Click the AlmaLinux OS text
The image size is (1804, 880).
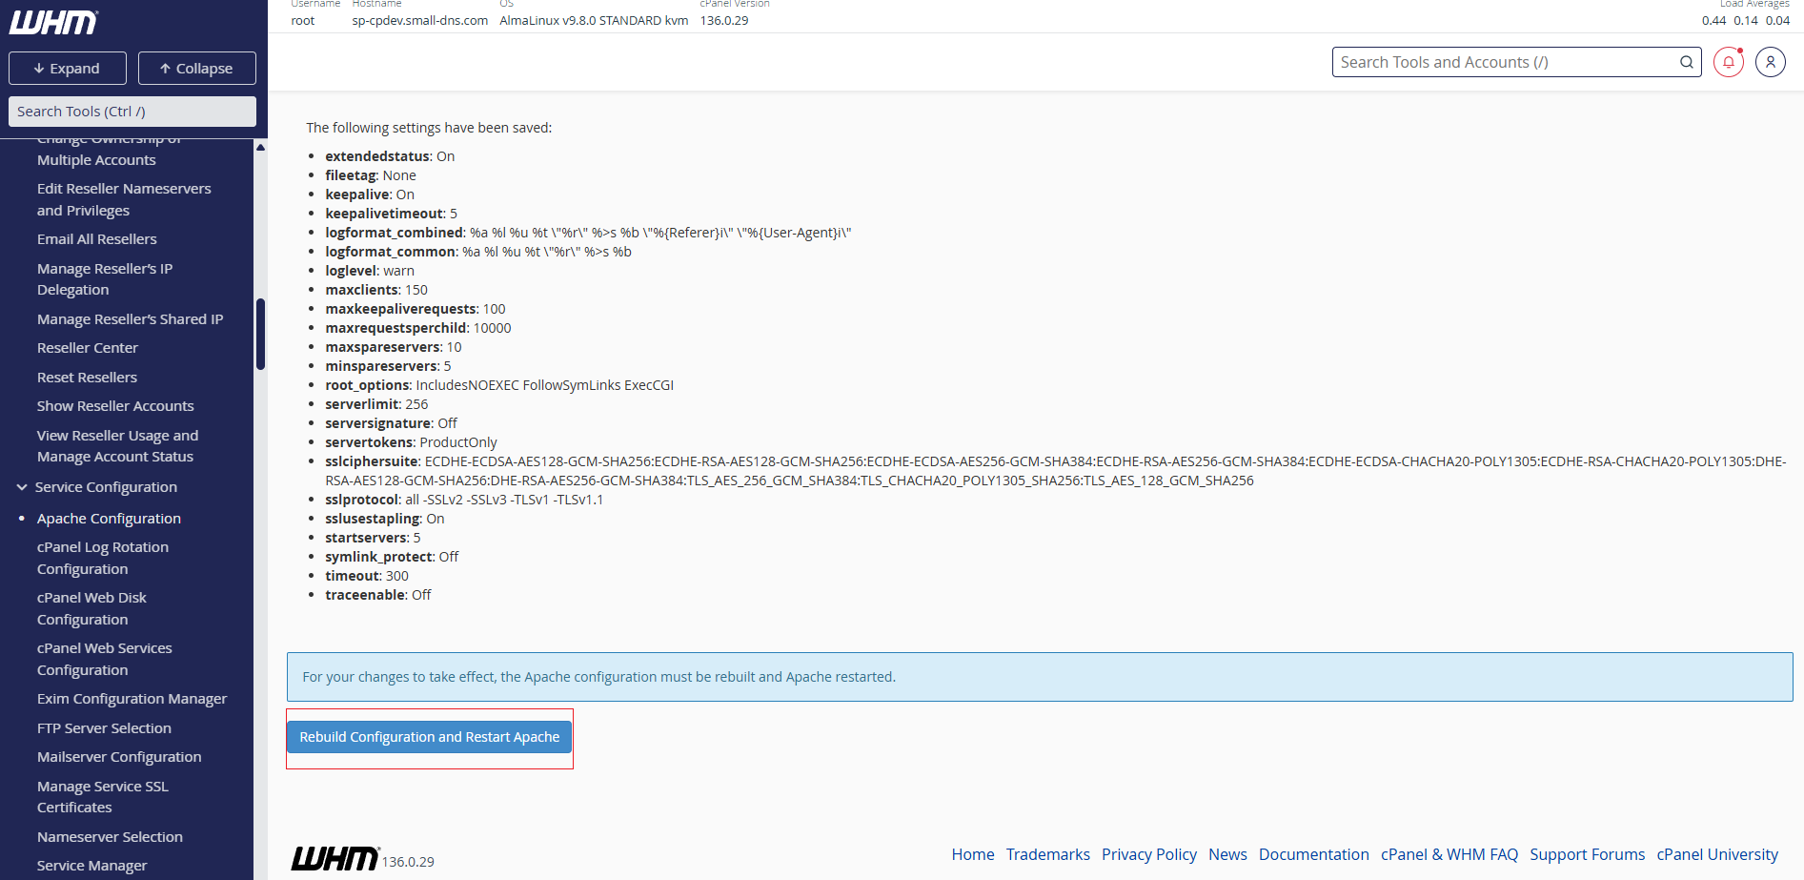click(x=594, y=20)
